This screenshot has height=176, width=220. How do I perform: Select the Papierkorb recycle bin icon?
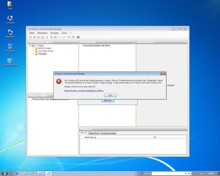coord(10,48)
